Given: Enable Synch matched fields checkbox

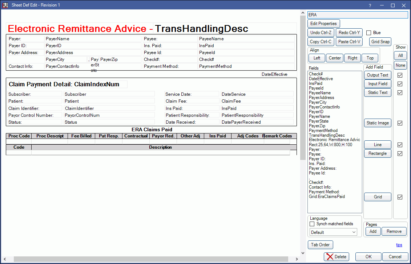Looking at the screenshot, I should pos(312,224).
